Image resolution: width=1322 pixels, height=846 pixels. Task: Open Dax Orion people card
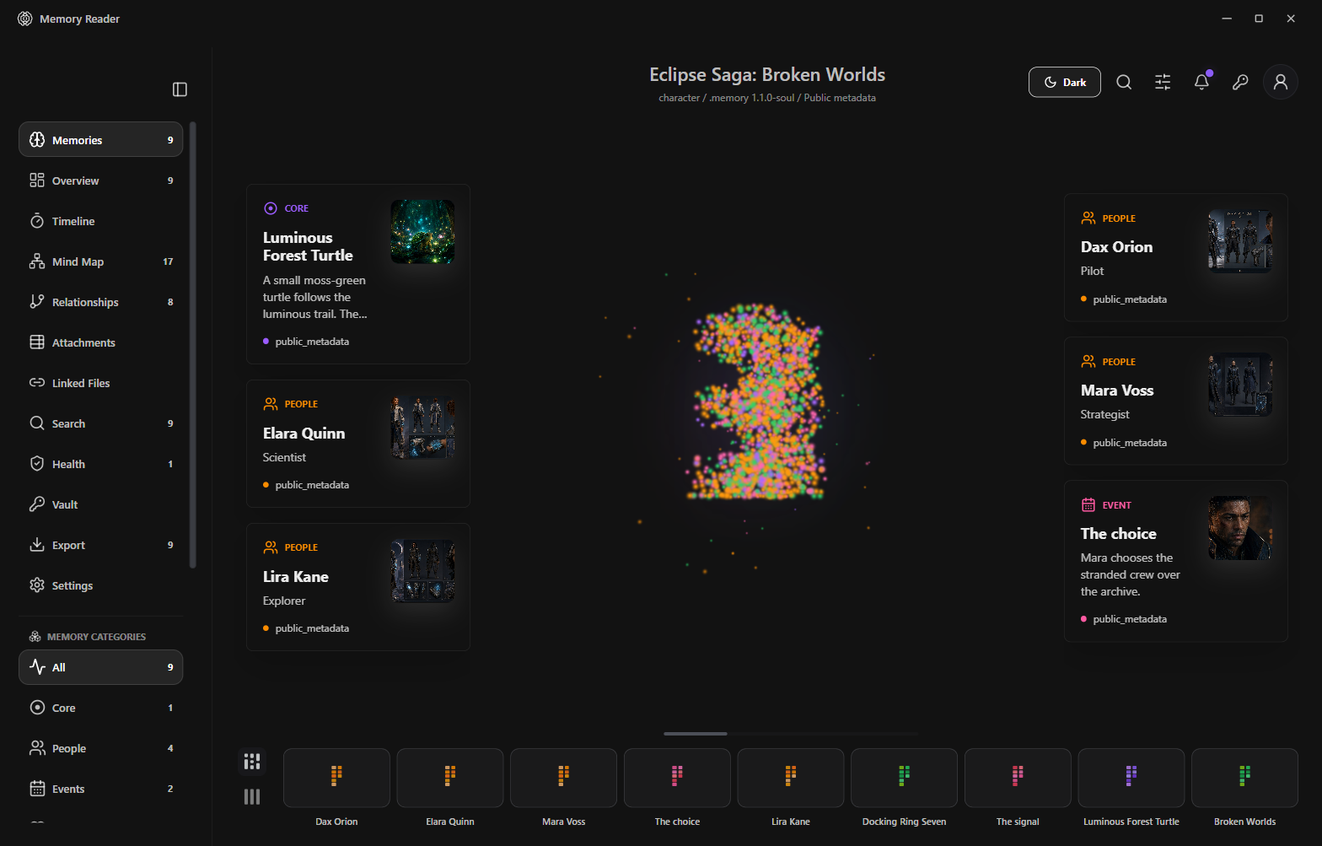tap(1176, 257)
